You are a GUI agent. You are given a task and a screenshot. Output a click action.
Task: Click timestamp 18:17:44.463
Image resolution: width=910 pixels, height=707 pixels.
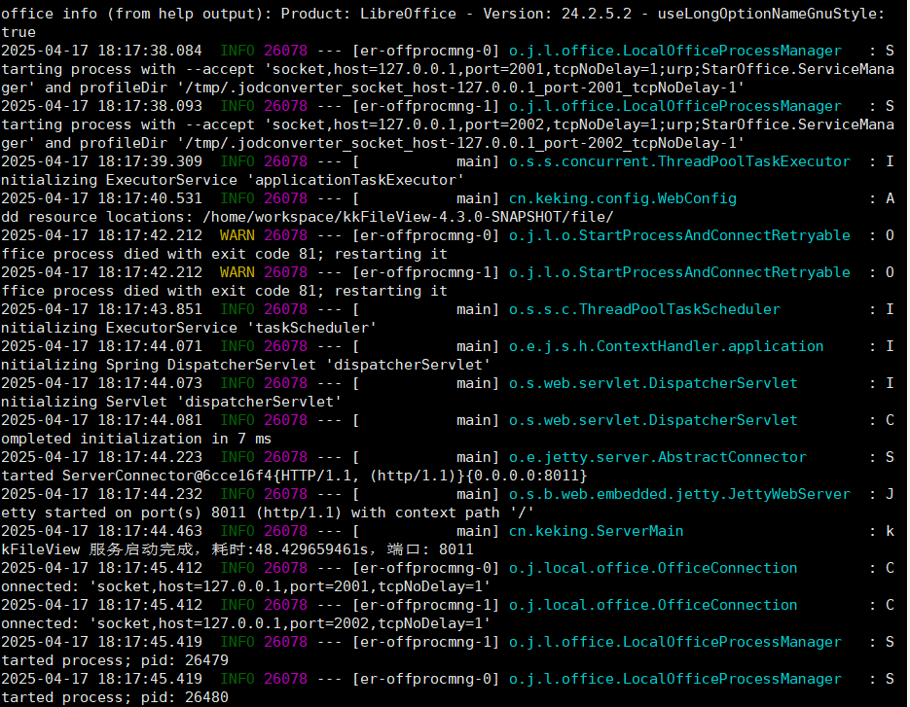150,531
